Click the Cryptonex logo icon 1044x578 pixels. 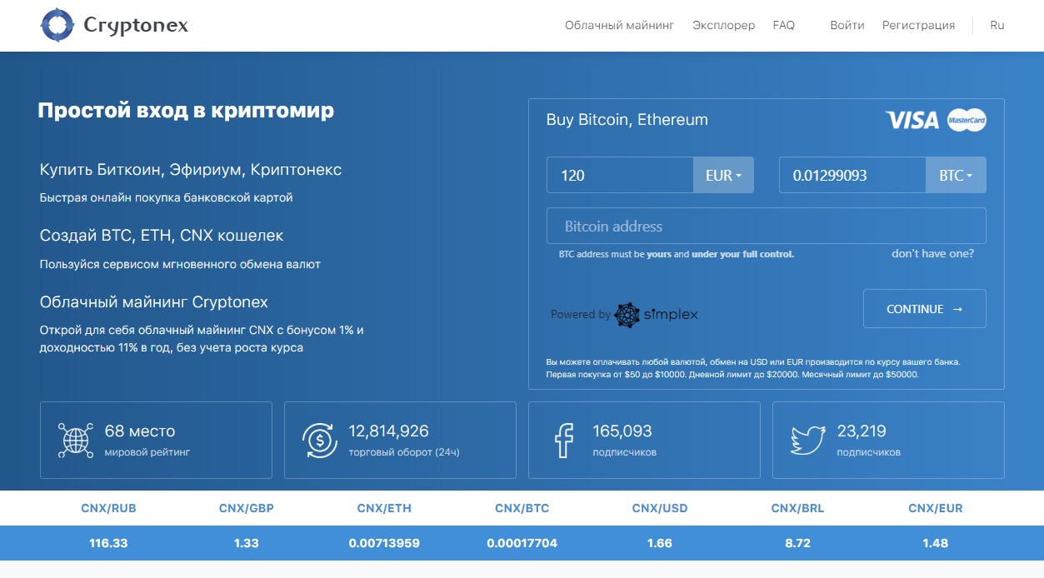pyautogui.click(x=57, y=25)
